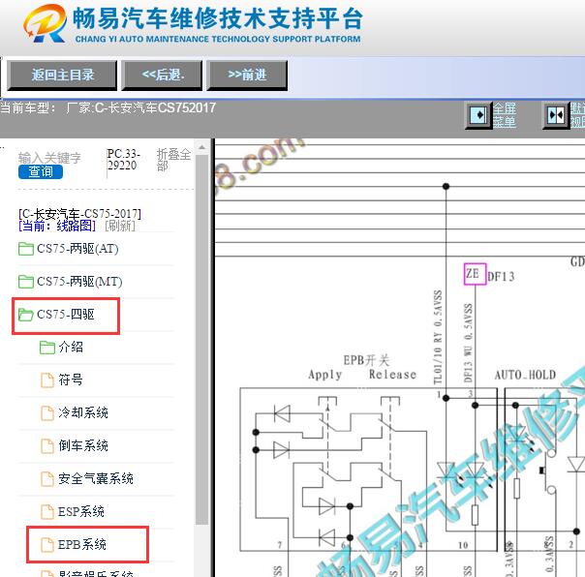
Task: Open the 介绍 tree entry
Action: 71,348
